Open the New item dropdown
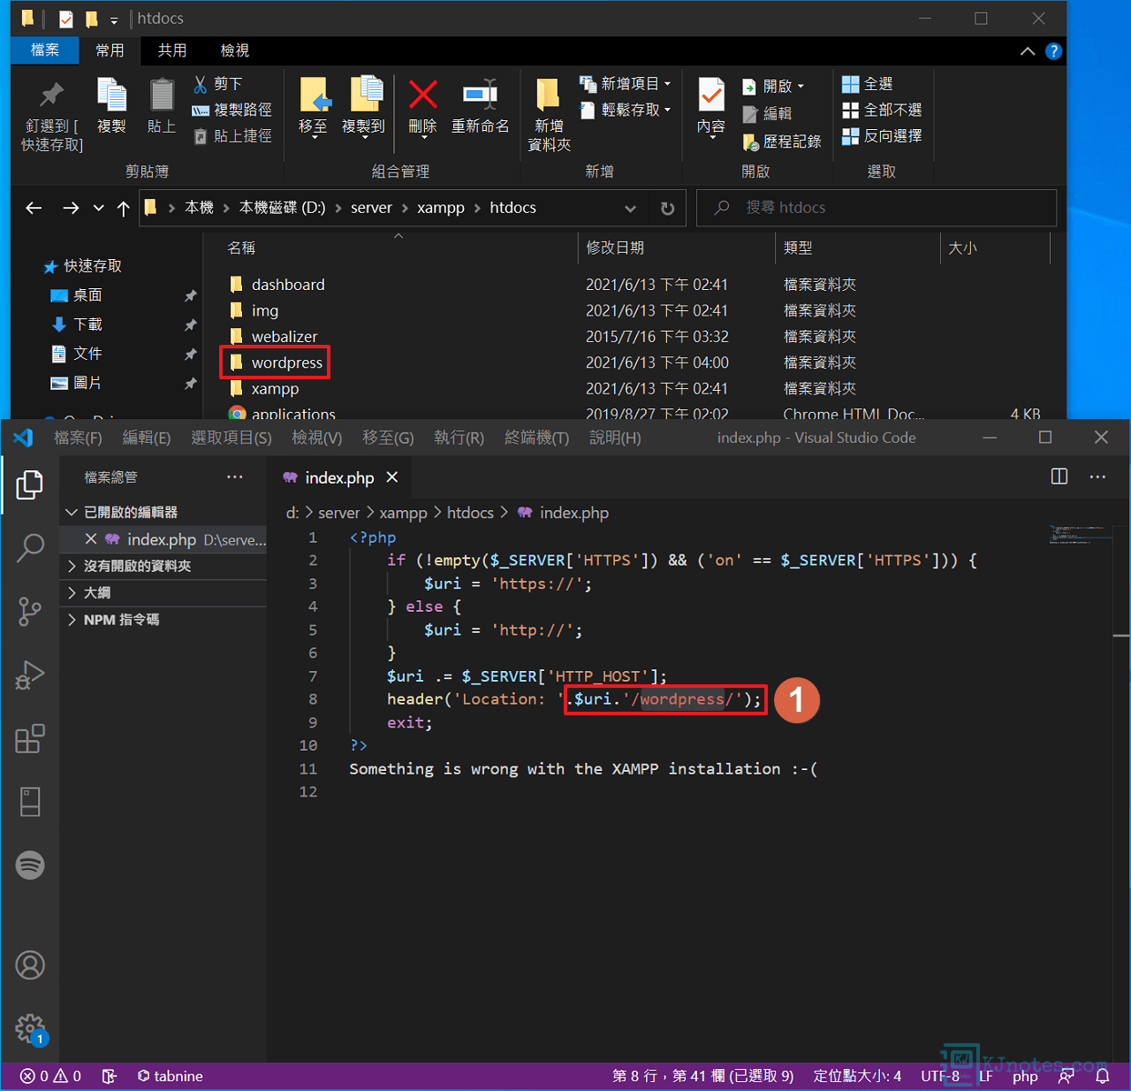 [625, 84]
